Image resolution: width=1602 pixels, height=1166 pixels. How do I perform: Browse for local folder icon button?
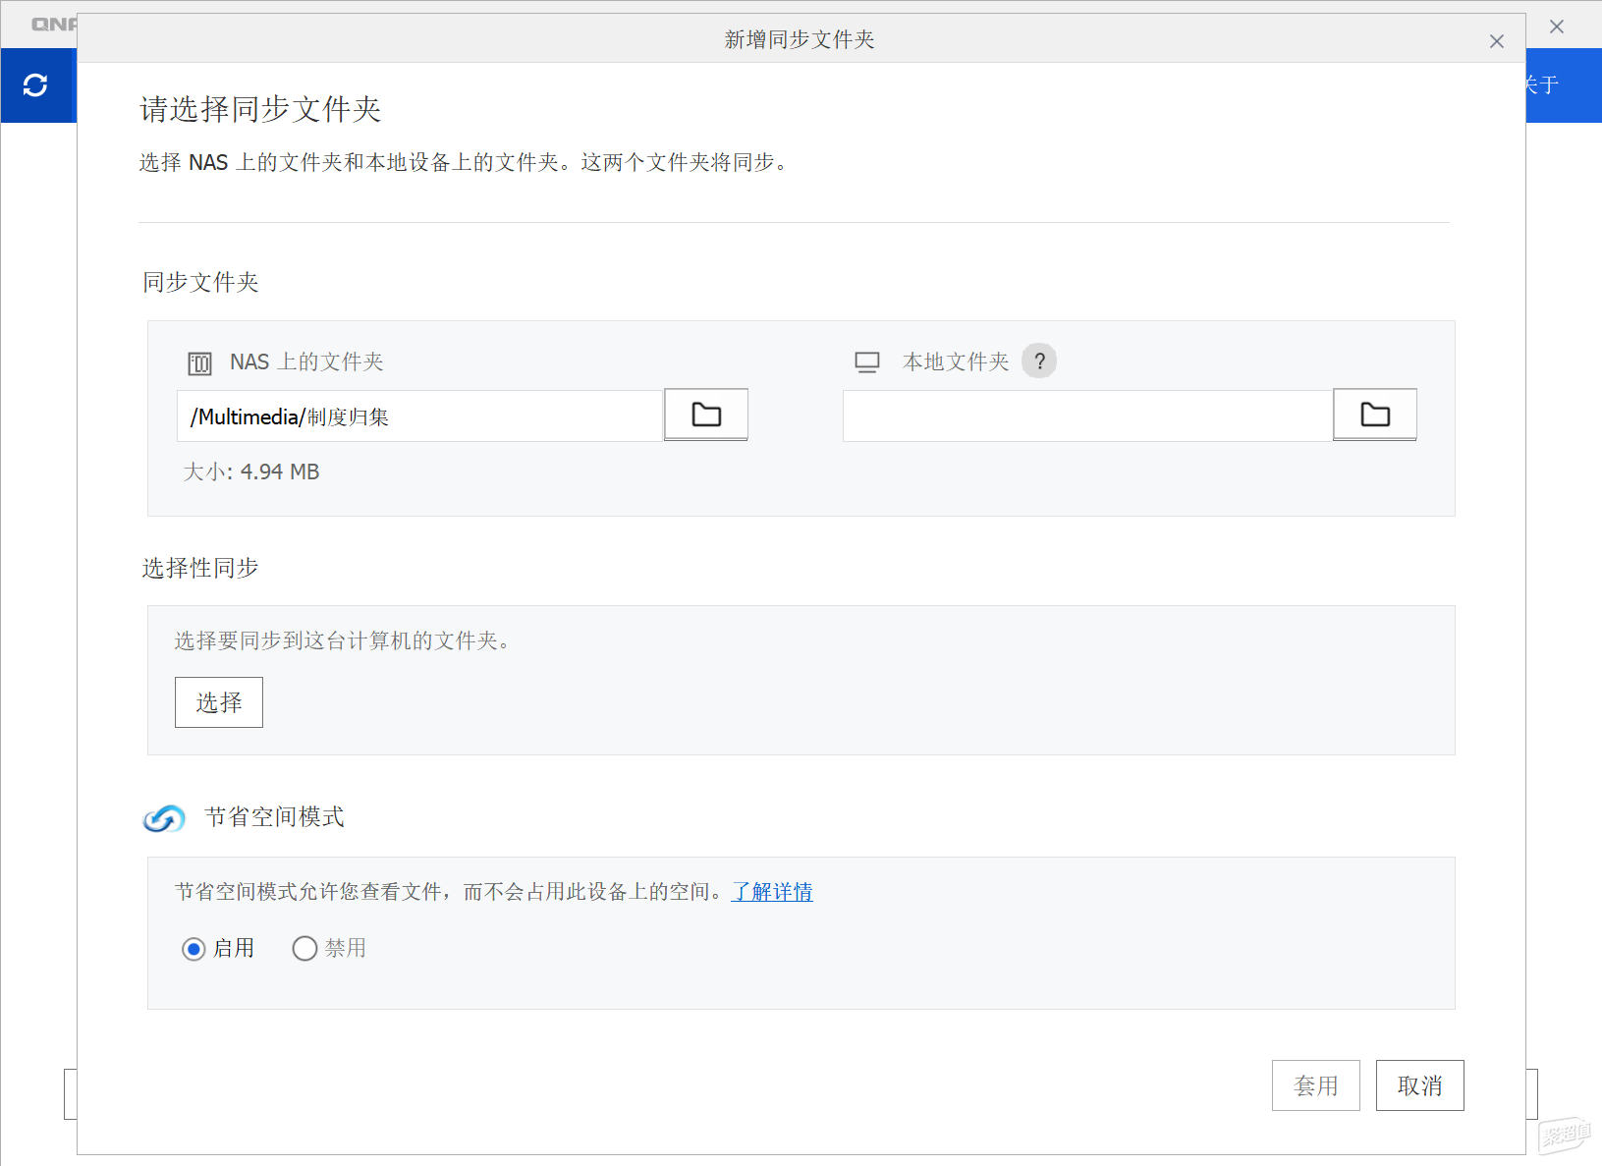click(x=1374, y=415)
